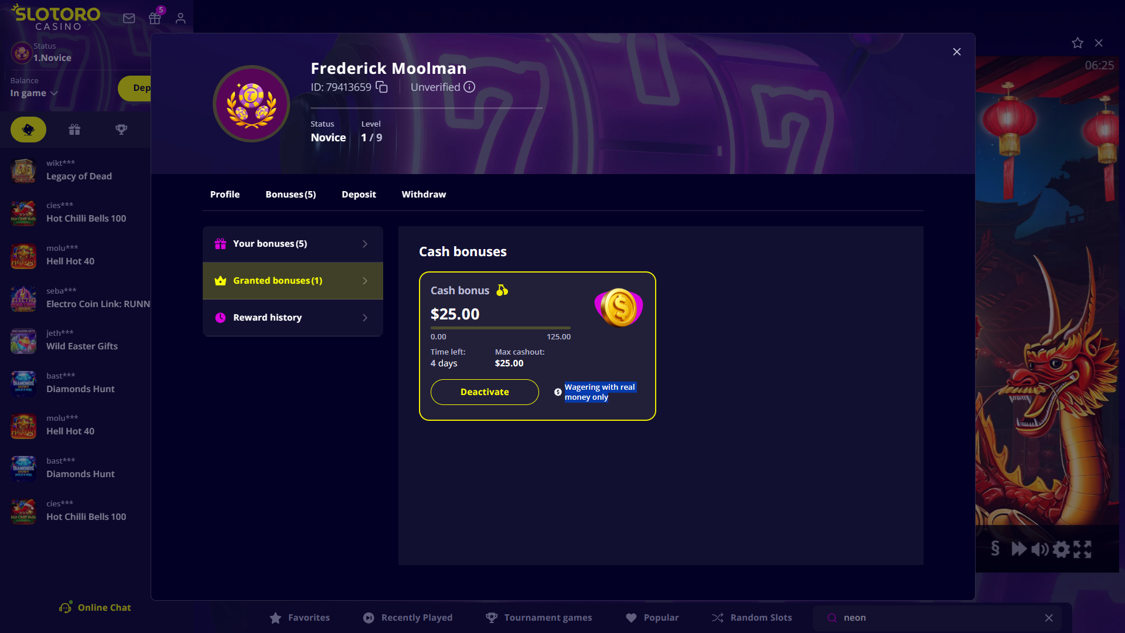This screenshot has width=1125, height=633.
Task: Click the cash bonus wagering progress bar
Action: [500, 328]
